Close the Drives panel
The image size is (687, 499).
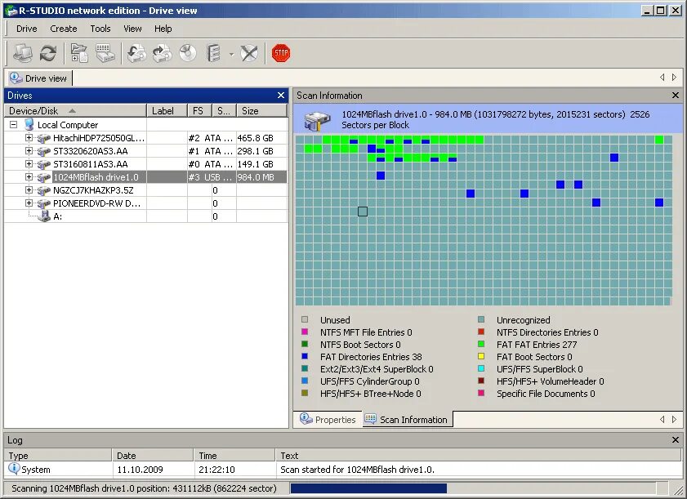tap(281, 95)
